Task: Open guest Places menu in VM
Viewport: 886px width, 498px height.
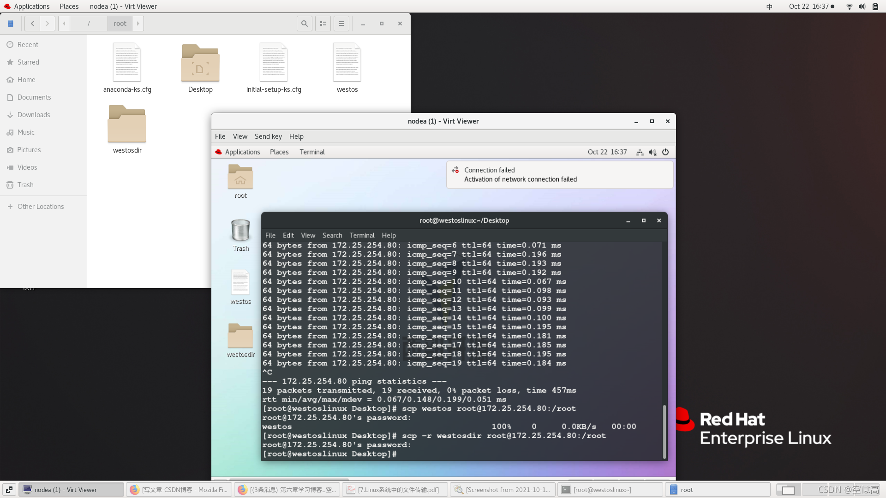Action: click(279, 152)
